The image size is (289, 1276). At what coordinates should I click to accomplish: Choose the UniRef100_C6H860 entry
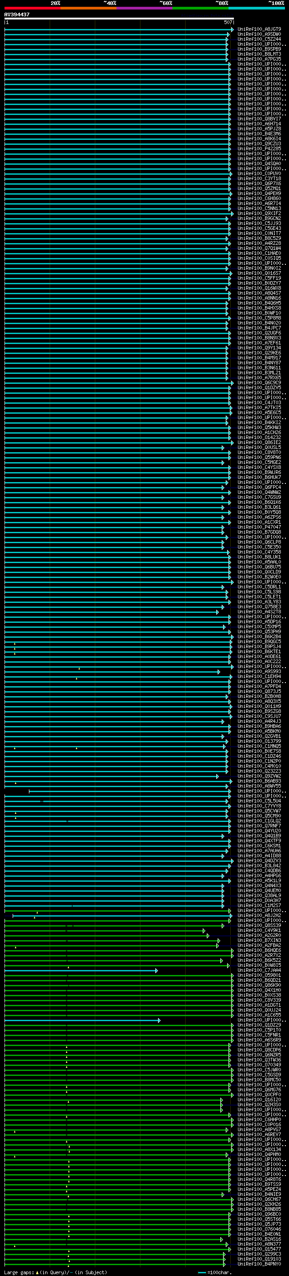259,199
